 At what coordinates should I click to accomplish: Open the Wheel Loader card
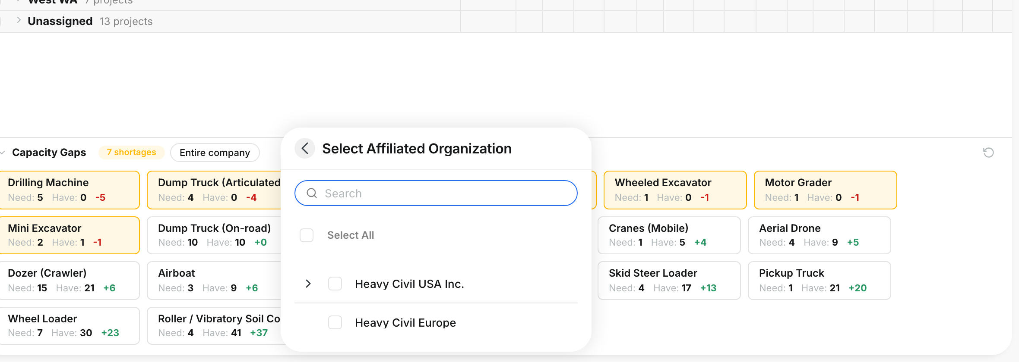point(69,326)
